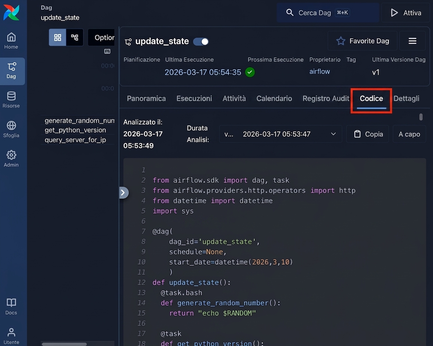Switch to Panoramica tab
Viewport: 433px width, 346px height.
[x=146, y=98]
